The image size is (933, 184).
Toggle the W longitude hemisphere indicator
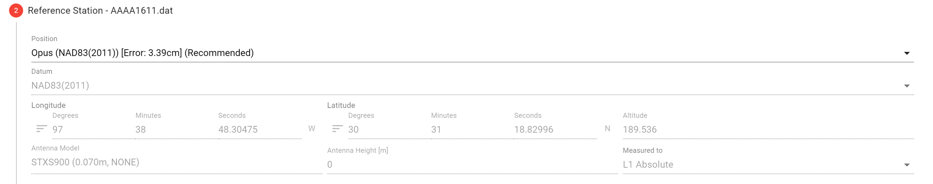311,129
